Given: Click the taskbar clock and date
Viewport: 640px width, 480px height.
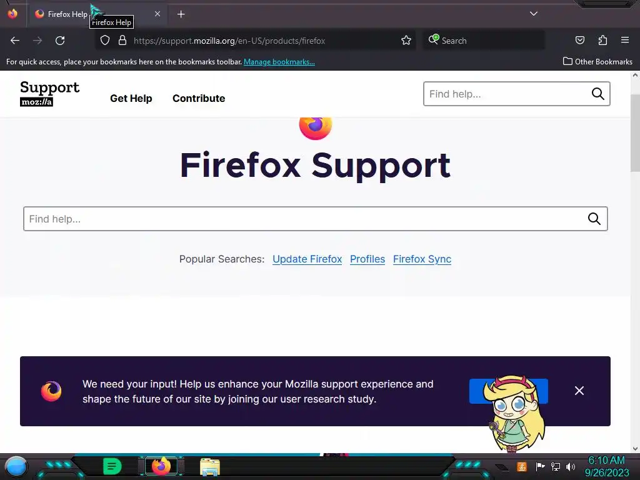Looking at the screenshot, I should point(607,466).
